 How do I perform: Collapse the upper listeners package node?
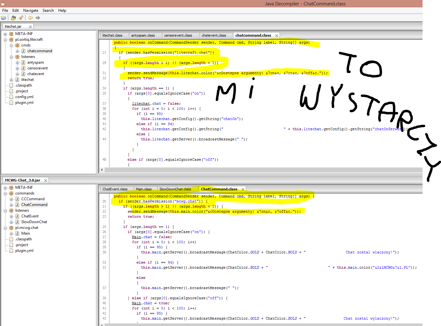[x=11, y=57]
